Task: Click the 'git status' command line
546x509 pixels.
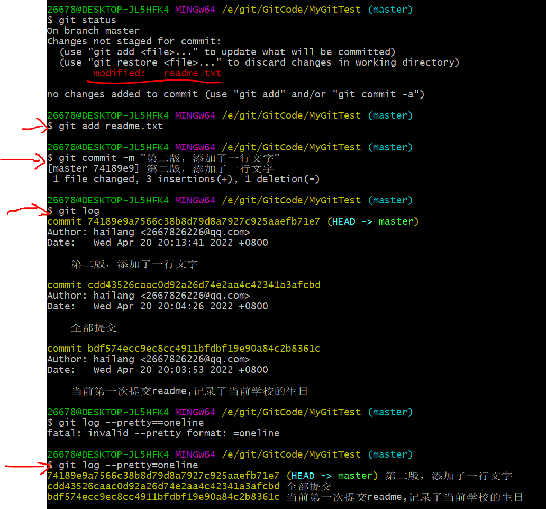Action: click(x=81, y=20)
